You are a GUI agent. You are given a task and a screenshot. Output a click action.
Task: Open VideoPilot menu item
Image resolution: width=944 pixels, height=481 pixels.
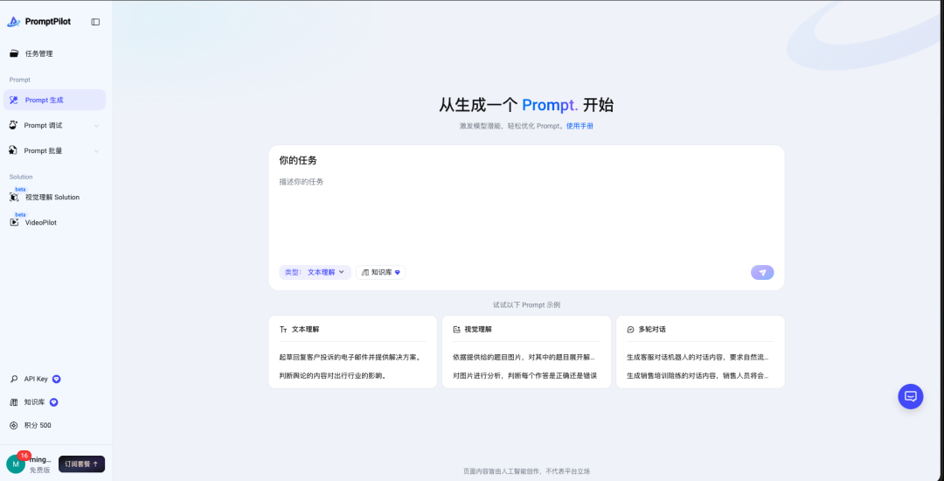[x=55, y=222]
